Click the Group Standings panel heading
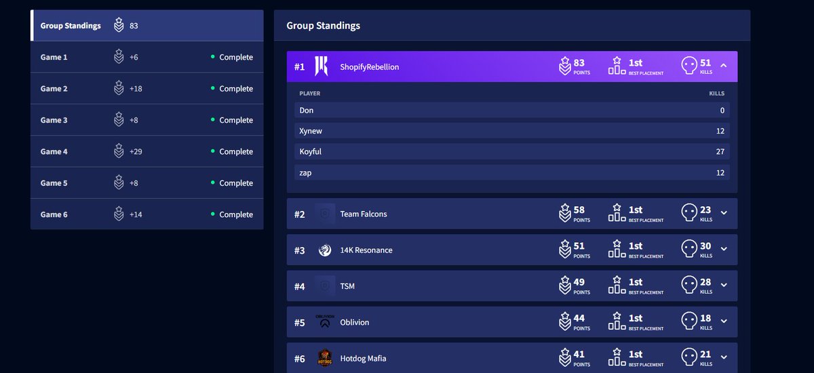Screen dimensions: 814x373 coord(324,26)
